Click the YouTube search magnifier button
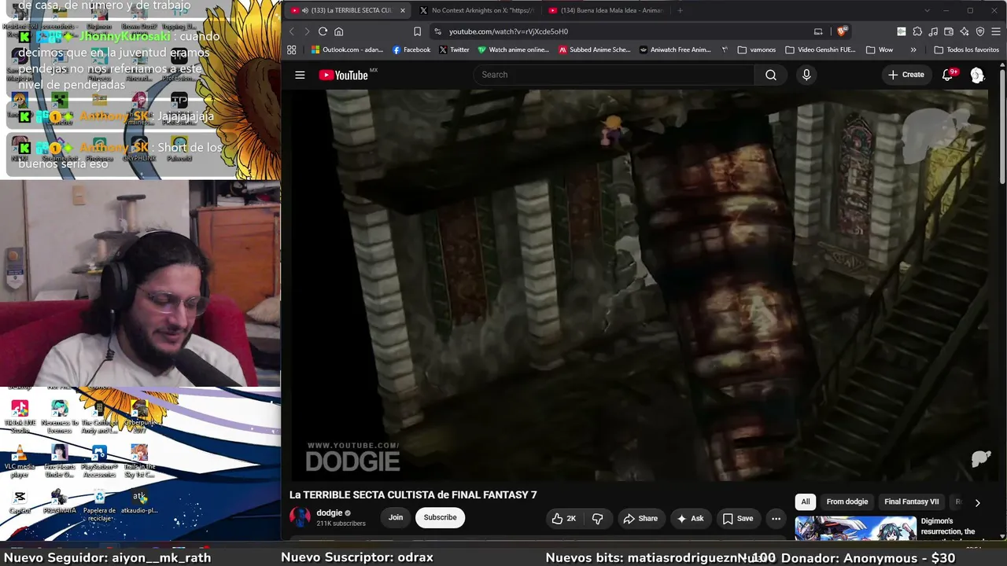This screenshot has width=1007, height=566. [771, 75]
